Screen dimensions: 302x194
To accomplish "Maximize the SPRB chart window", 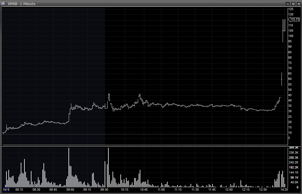I will click(293, 4).
